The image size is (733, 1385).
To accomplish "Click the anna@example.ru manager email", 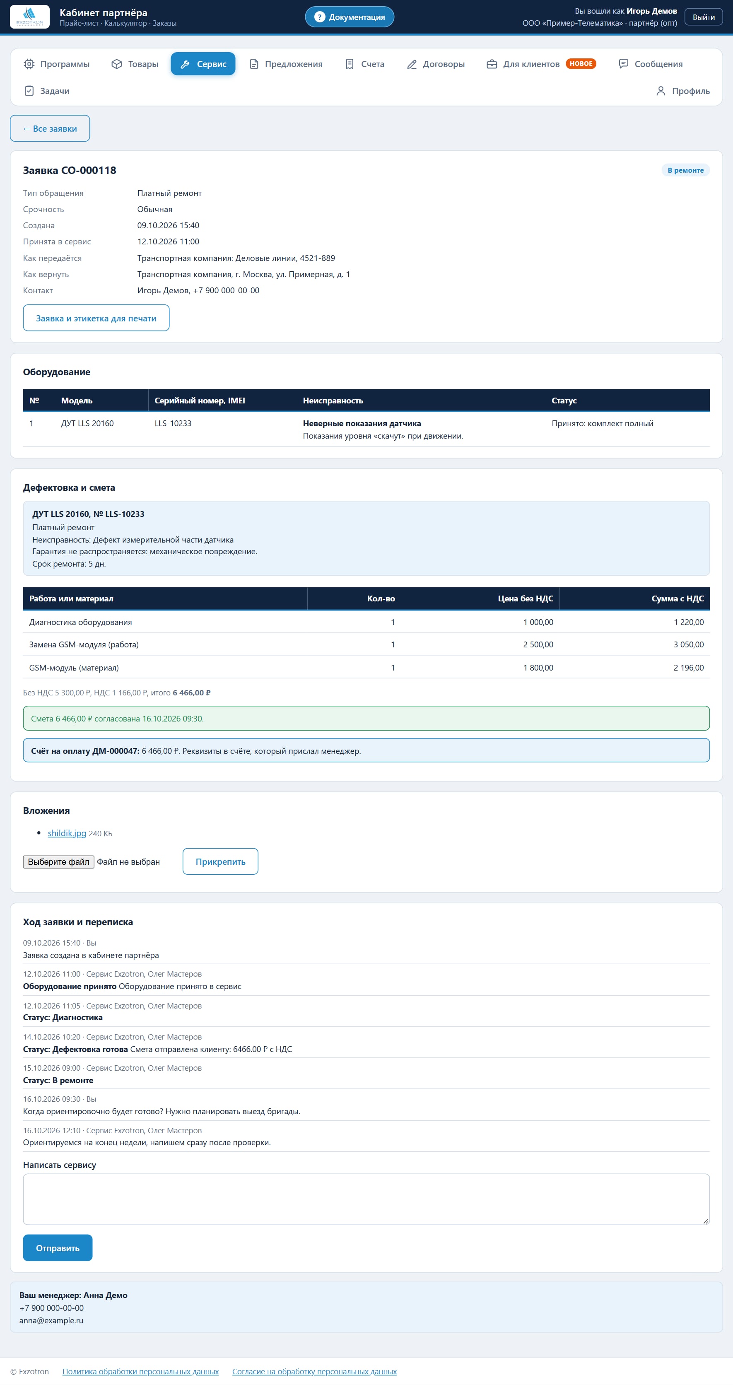I will coord(51,1321).
